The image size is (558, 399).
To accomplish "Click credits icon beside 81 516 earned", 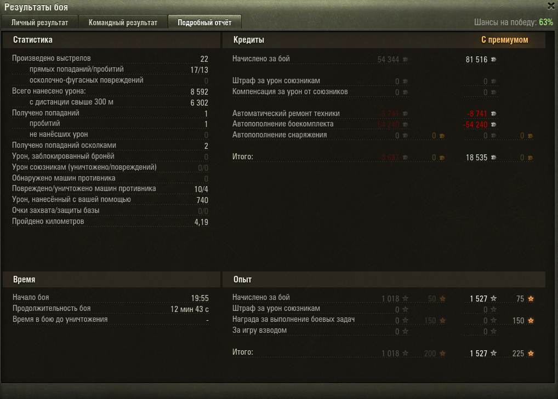I will point(493,59).
